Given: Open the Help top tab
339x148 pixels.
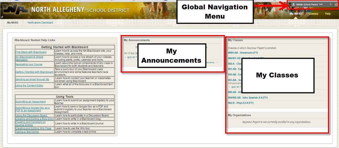Looking at the screenshot, I should (x=328, y=14).
